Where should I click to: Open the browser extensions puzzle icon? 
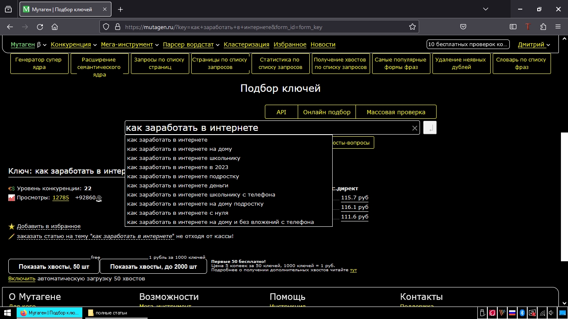tap(543, 27)
